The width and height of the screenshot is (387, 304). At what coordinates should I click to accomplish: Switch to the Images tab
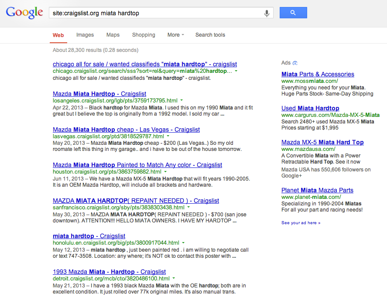[85, 35]
